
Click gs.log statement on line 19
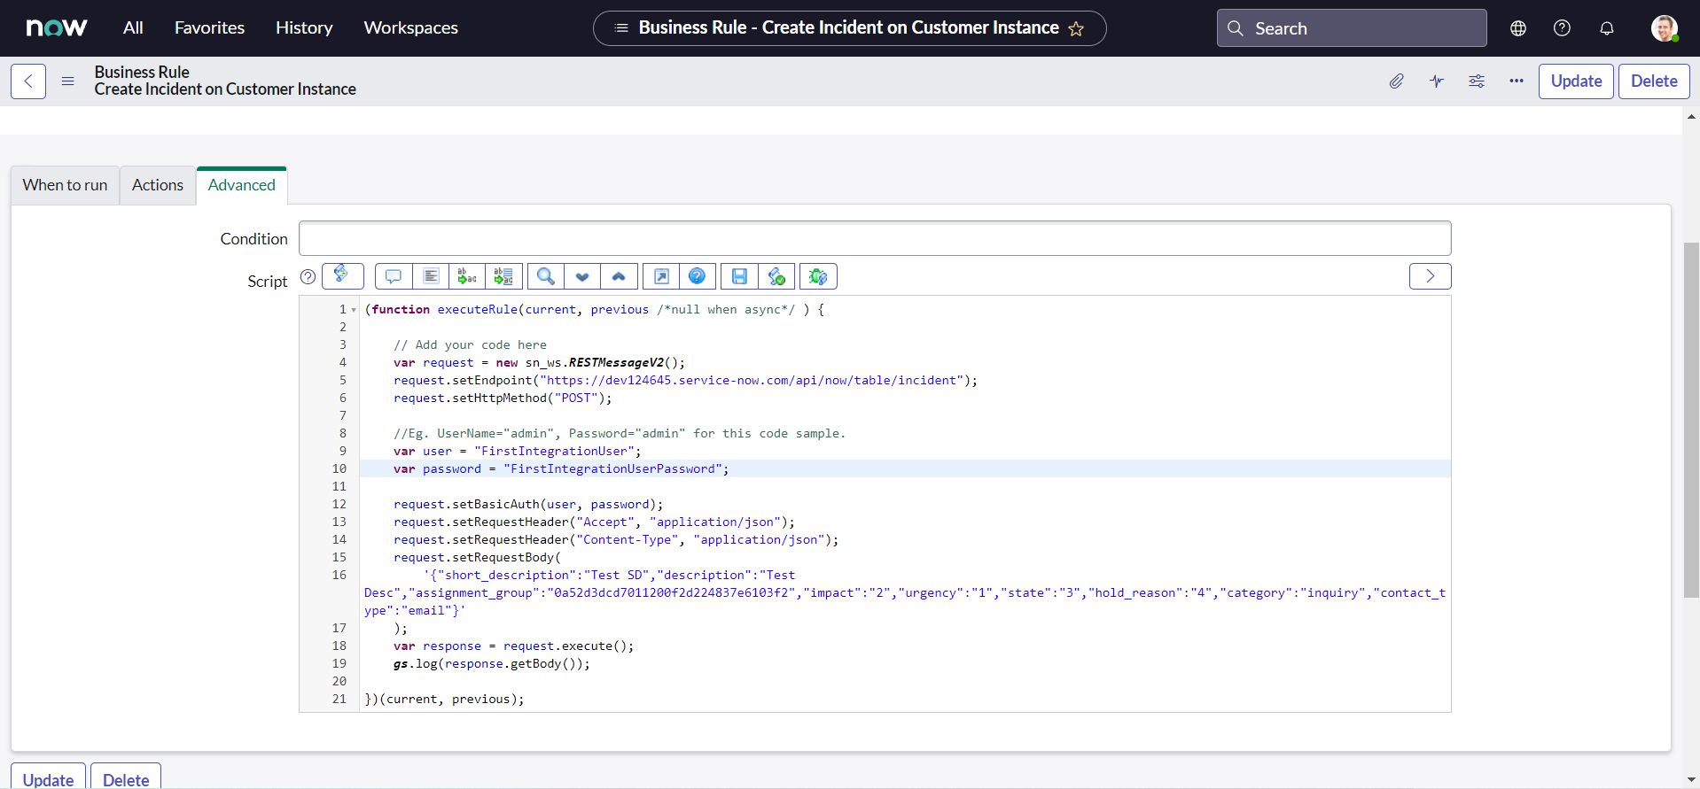tap(492, 664)
